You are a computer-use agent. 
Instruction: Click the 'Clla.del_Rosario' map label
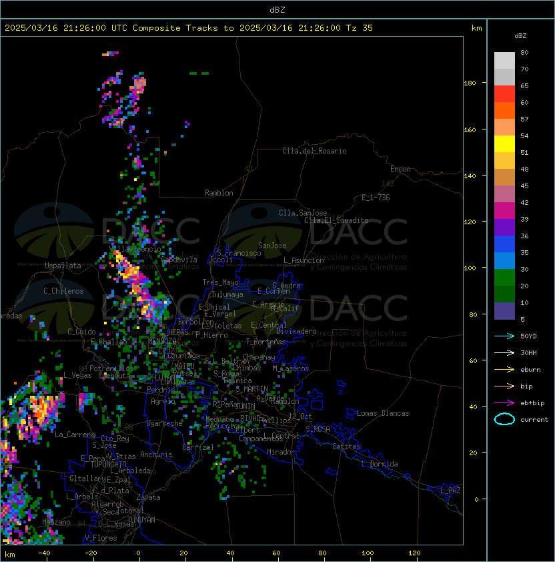click(x=314, y=151)
